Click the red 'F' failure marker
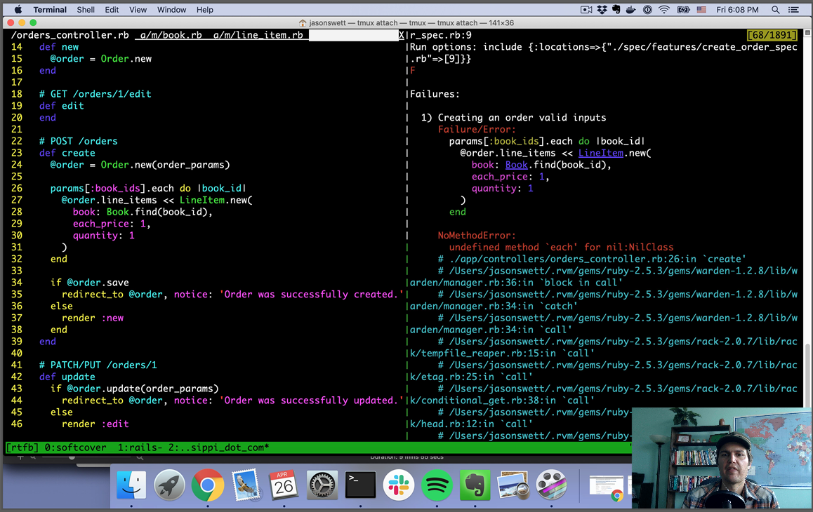This screenshot has height=512, width=813. 413,70
